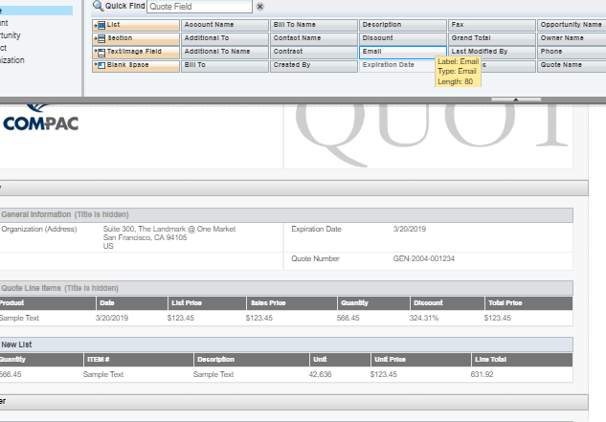Click the Quick Find magnifier icon

[99, 6]
